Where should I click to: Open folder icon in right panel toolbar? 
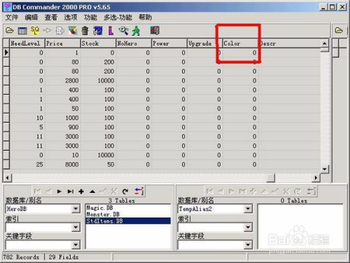(339, 31)
